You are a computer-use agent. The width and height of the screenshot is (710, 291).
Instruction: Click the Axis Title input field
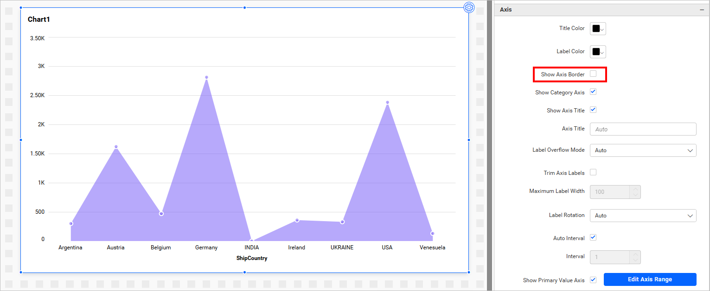643,129
